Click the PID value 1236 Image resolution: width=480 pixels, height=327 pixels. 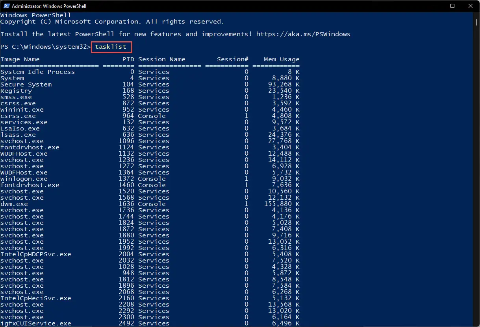pyautogui.click(x=126, y=160)
